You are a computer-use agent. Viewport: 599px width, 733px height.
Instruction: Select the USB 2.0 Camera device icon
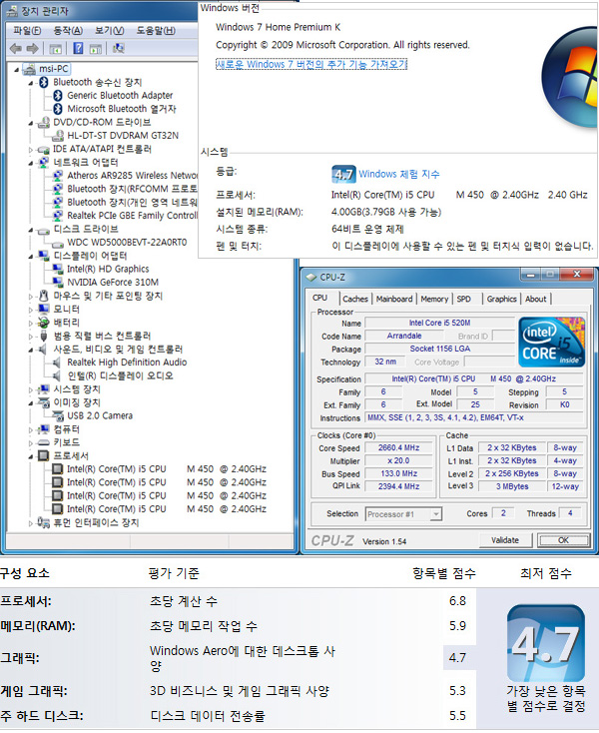click(58, 415)
